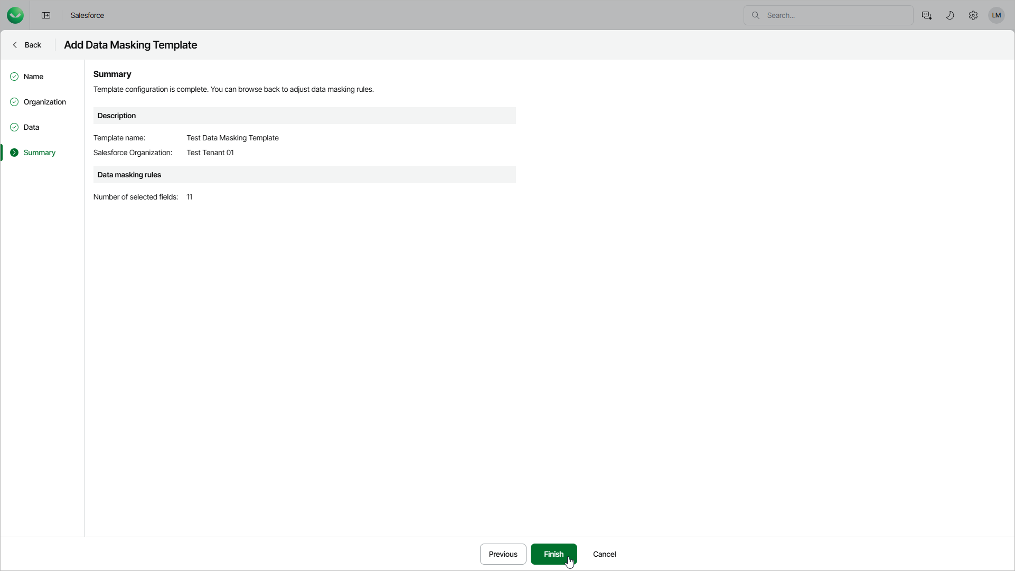Open the LM user avatar menu
The height and width of the screenshot is (571, 1015).
point(997,15)
